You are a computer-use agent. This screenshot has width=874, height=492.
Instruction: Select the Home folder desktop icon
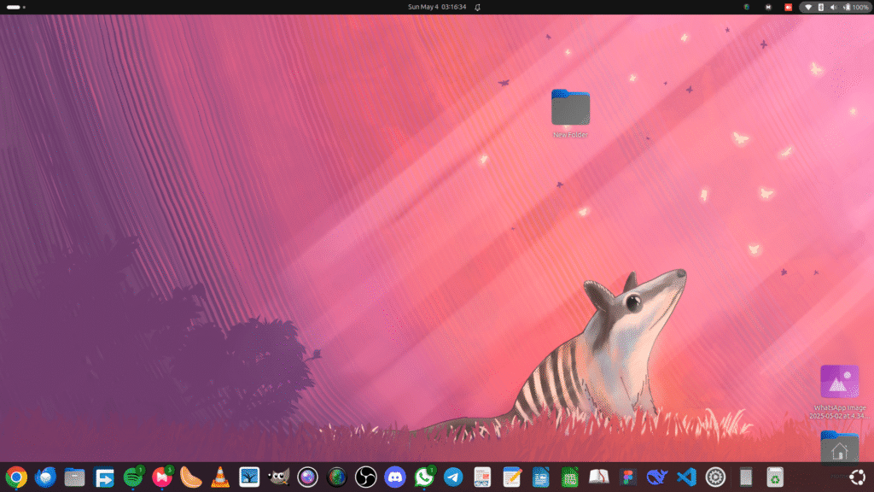[x=840, y=448]
